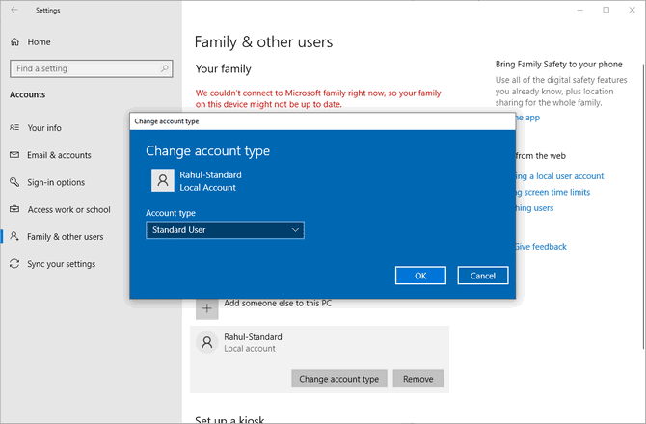Viewport: 646px width, 424px height.
Task: Open the Account type dropdown
Action: (x=224, y=230)
